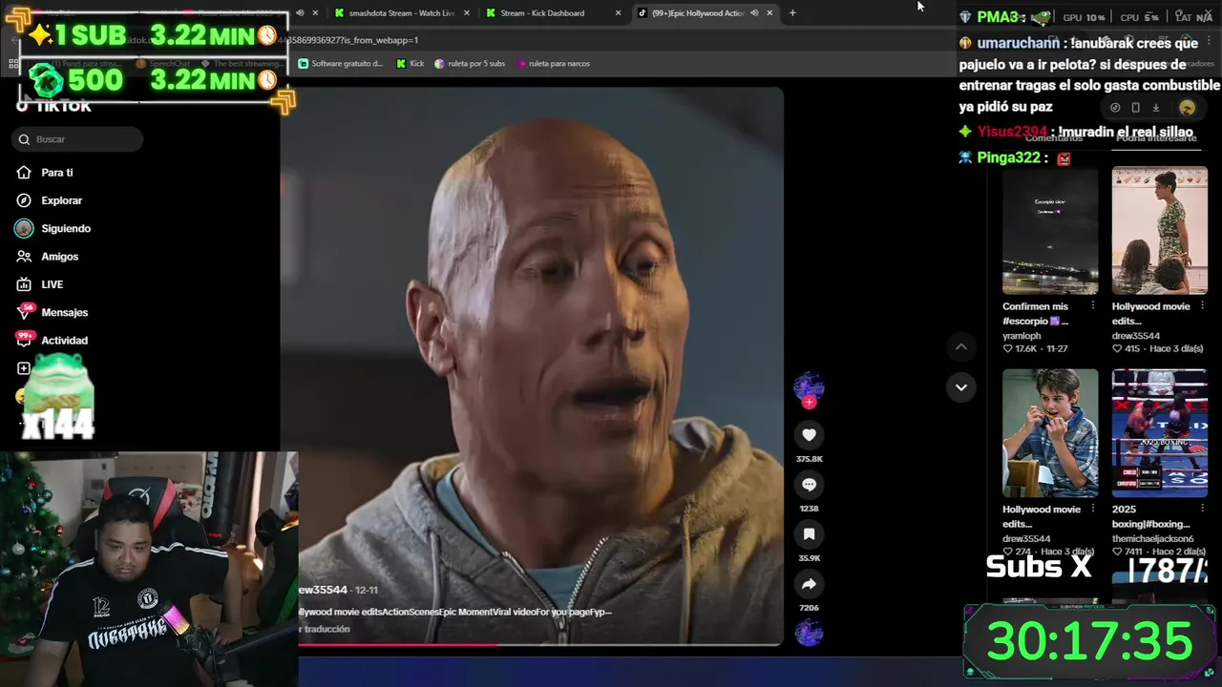Open the Kick bookmark
This screenshot has width=1222, height=687.
(411, 63)
